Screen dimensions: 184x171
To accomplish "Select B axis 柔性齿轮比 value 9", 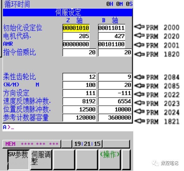I will pos(115,77).
